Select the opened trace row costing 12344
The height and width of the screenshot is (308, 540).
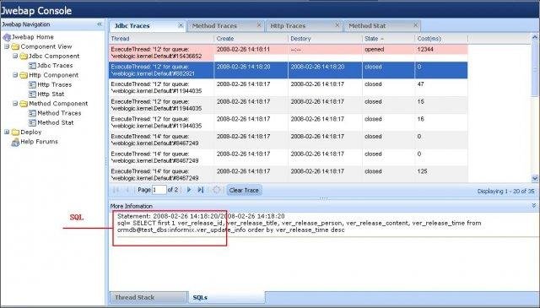[289, 52]
